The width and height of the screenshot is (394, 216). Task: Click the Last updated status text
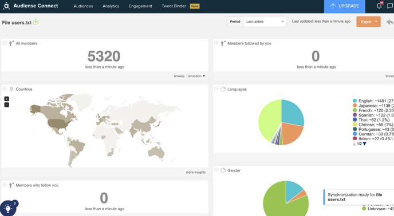321,21
